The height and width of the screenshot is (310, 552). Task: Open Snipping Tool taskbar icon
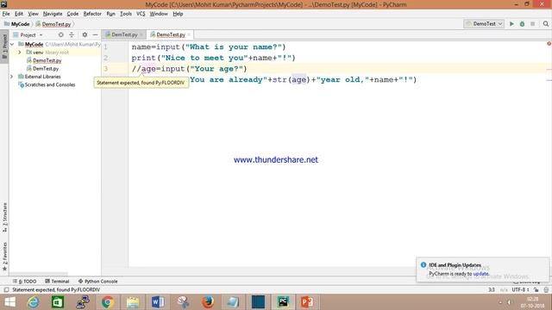click(183, 302)
